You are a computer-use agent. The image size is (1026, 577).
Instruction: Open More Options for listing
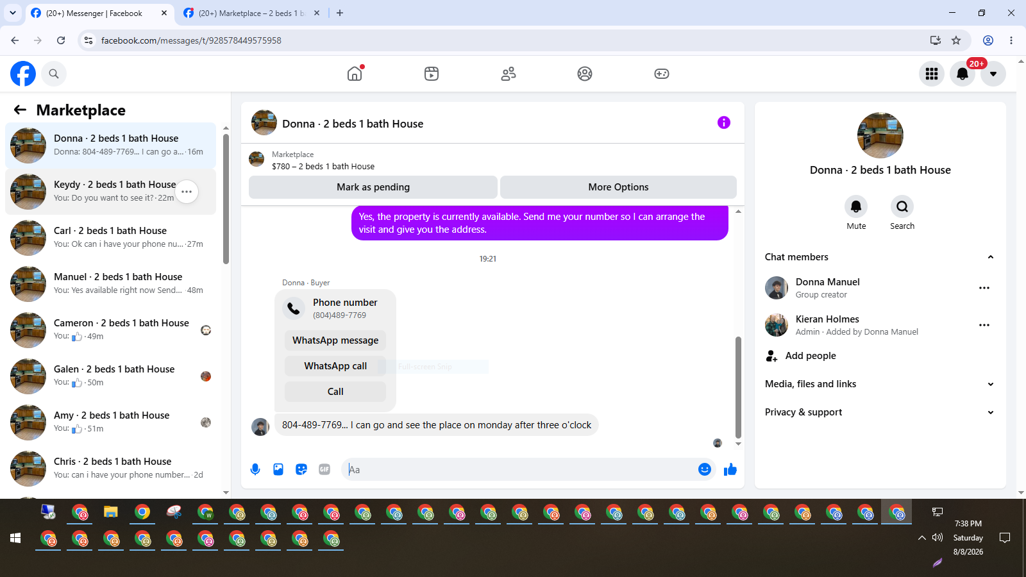tap(618, 187)
